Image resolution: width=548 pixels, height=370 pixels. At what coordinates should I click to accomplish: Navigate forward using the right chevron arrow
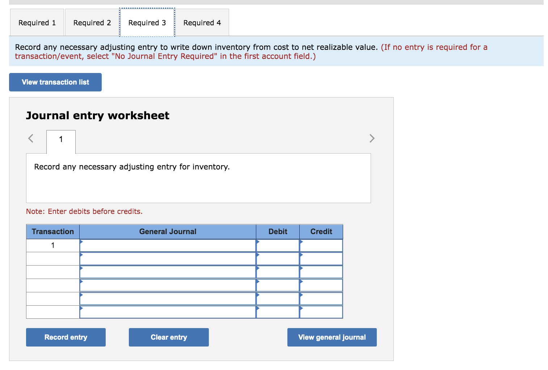point(372,138)
